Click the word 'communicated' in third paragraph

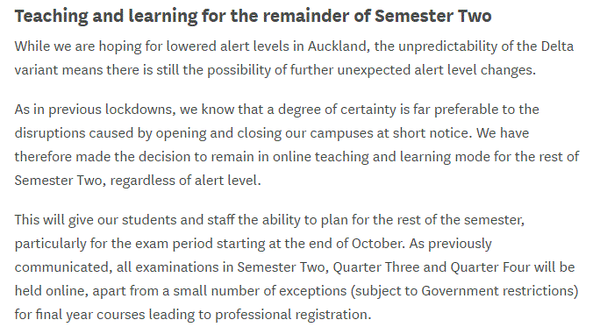(62, 267)
